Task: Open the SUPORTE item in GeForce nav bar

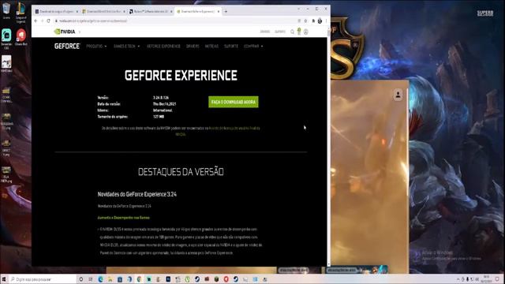Action: [231, 47]
